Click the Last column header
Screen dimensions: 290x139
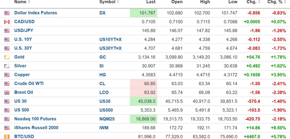[x=151, y=2]
